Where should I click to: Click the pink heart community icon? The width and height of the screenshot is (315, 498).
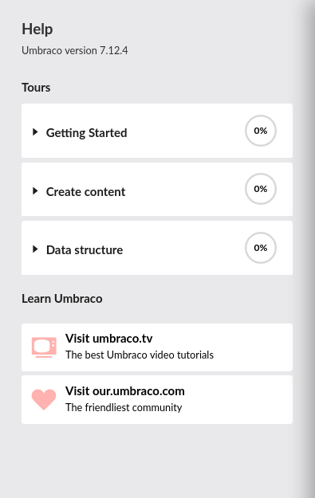pyautogui.click(x=44, y=399)
